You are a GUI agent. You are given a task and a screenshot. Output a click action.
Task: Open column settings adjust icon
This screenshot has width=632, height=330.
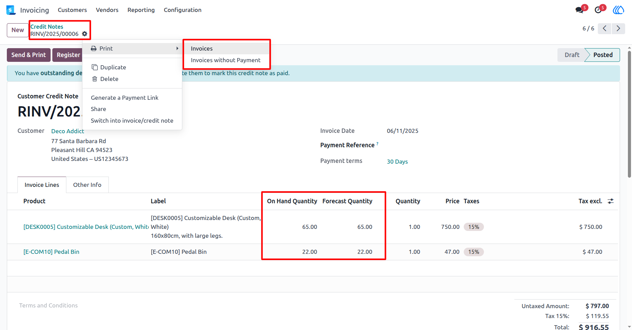[x=611, y=201]
